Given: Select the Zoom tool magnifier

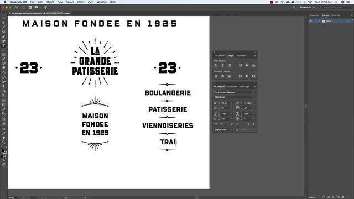Looking at the screenshot, I should (4, 142).
